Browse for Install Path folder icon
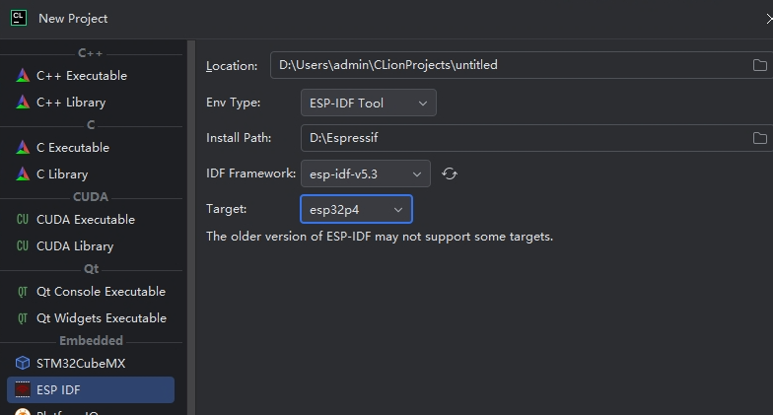The height and width of the screenshot is (415, 773). (759, 138)
